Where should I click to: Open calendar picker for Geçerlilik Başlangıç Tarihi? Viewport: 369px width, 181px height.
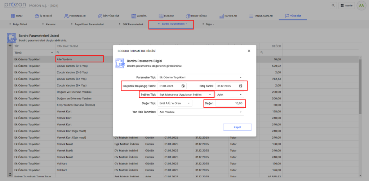point(183,86)
